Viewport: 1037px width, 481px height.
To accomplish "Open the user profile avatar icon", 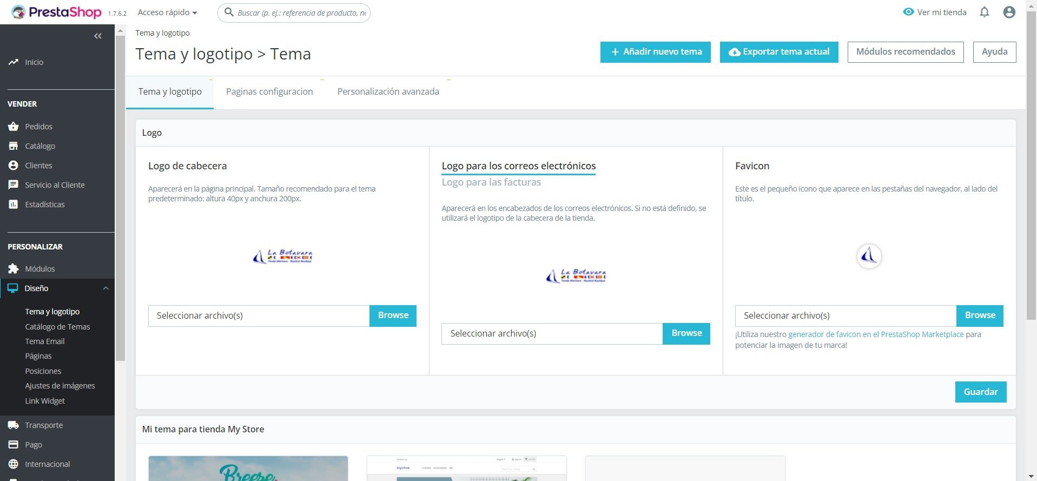I will point(1009,12).
